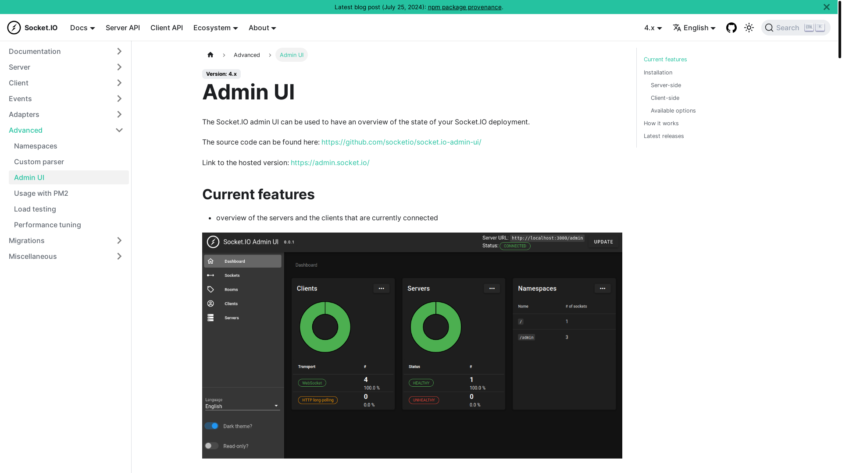842x473 pixels.
Task: Expand the Documentation sidebar category
Action: tap(119, 51)
